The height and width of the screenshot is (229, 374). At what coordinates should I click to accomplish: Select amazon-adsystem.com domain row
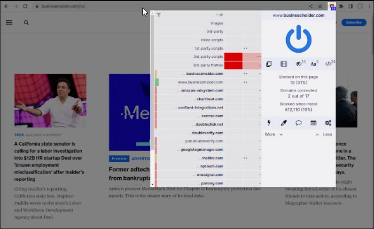click(x=208, y=90)
